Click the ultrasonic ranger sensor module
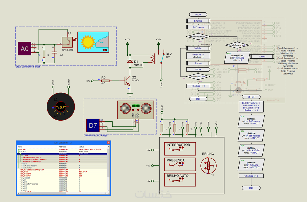 click(136, 110)
